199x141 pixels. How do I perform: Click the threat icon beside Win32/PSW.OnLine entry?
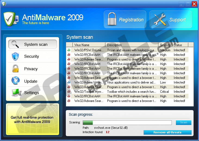coord(69,50)
